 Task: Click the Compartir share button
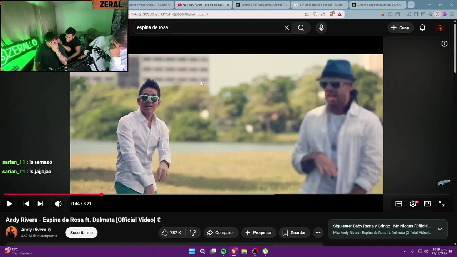click(x=221, y=233)
